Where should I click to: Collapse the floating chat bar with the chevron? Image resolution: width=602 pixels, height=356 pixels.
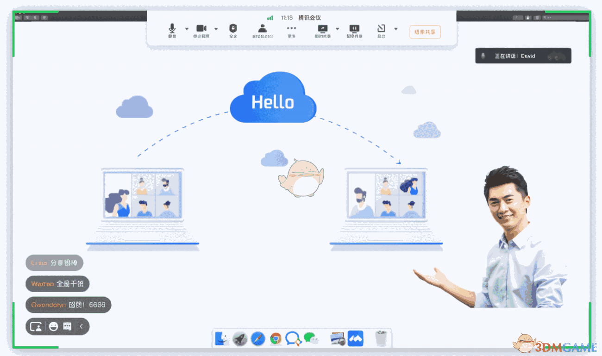tap(82, 326)
